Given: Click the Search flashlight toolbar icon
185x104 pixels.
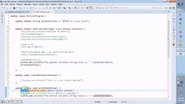Looking at the screenshot, I should pyautogui.click(x=82, y=8).
